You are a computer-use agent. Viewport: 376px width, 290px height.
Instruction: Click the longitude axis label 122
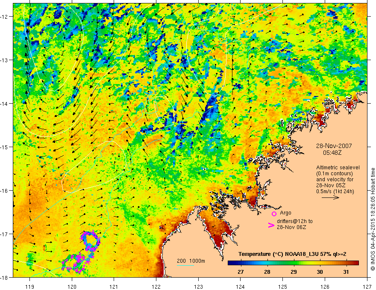(156, 287)
